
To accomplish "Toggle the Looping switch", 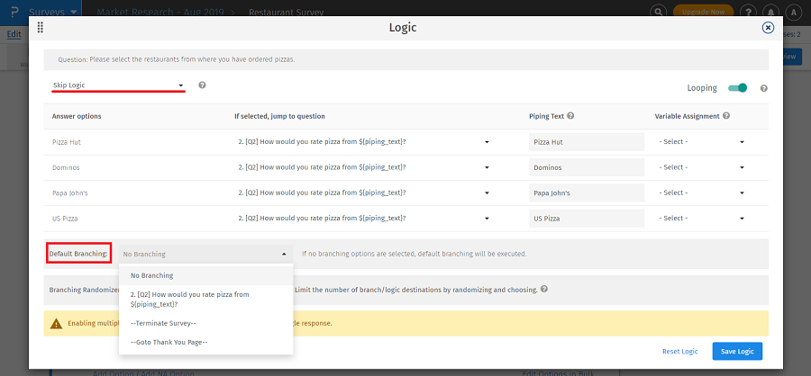I will tap(738, 88).
